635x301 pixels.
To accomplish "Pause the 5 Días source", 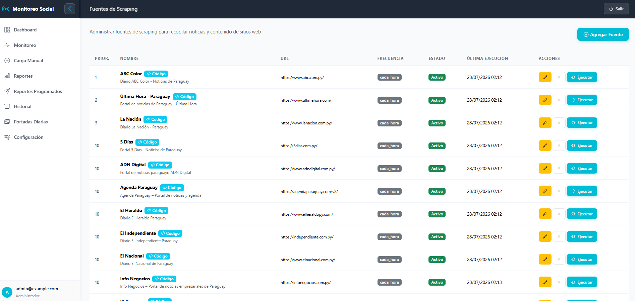I will pos(559,145).
